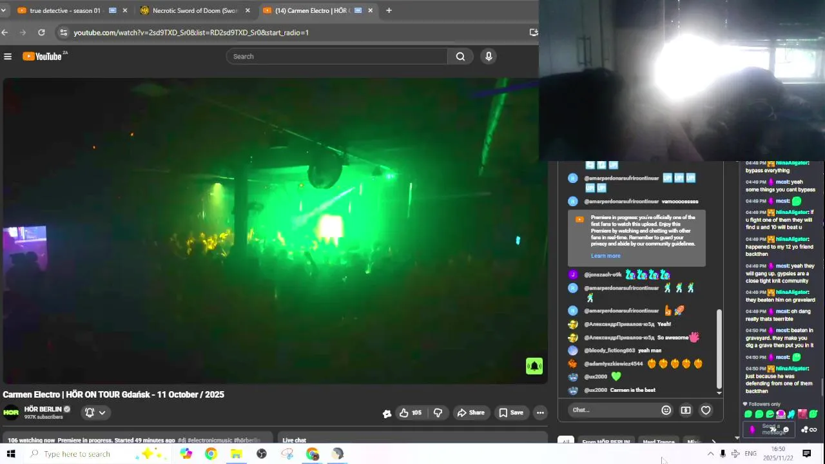This screenshot has height=464, width=825.
Task: Send a heart reaction in live chat
Action: 706,410
